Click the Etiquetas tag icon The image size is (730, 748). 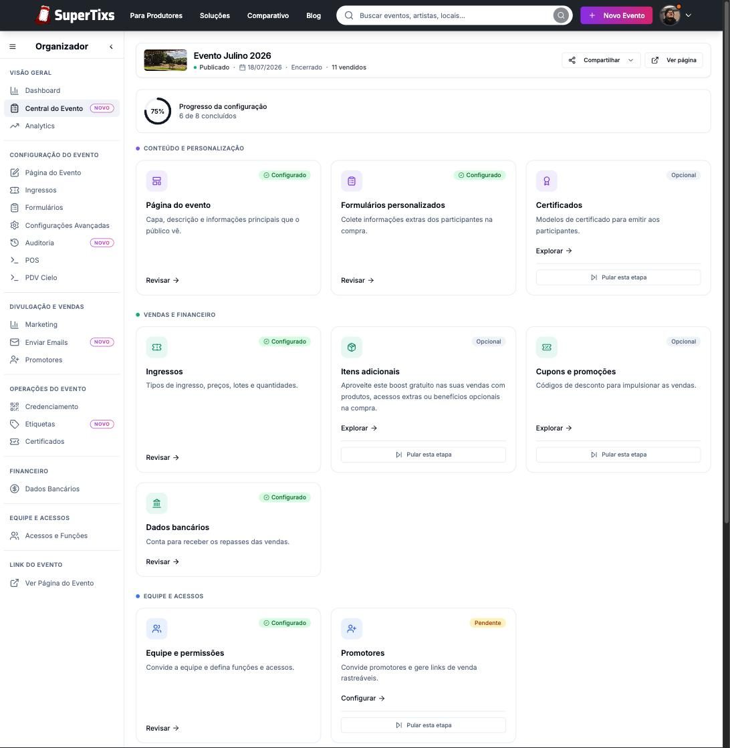15,424
